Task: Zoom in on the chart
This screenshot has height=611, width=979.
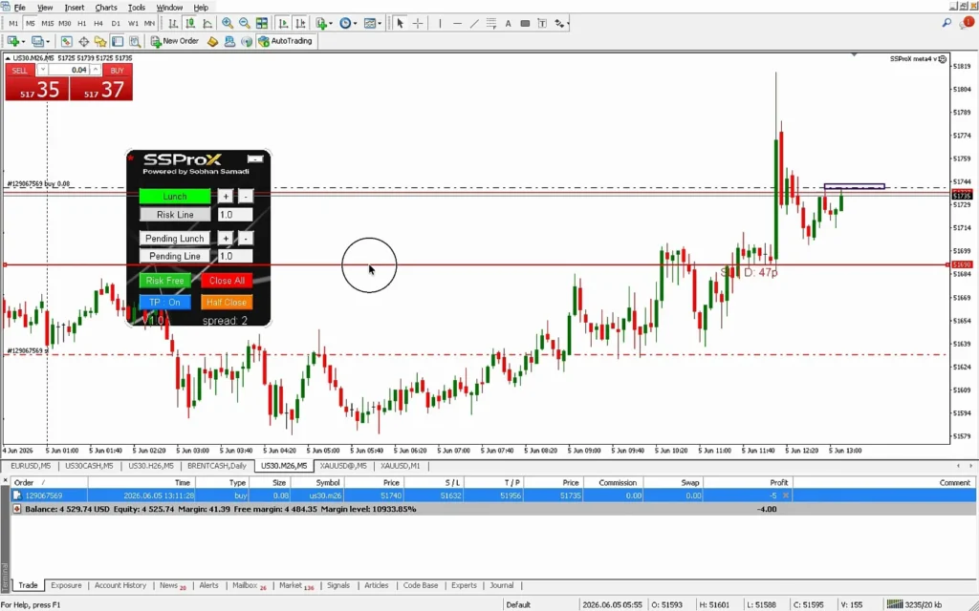Action: 228,24
